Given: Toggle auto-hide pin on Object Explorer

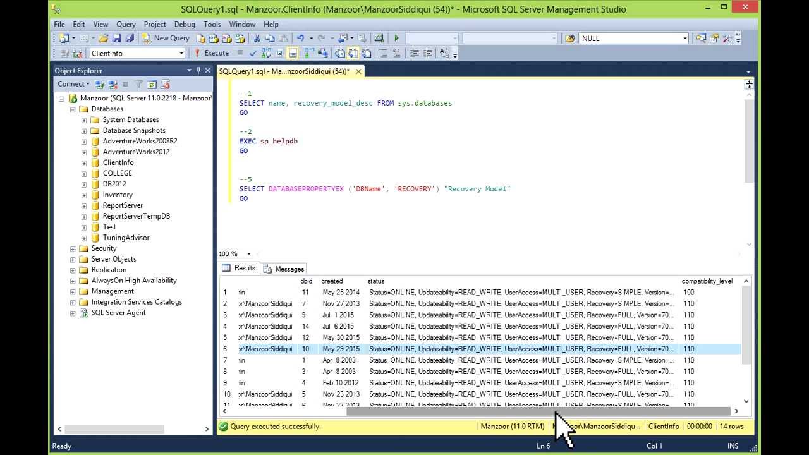Looking at the screenshot, I should point(198,70).
